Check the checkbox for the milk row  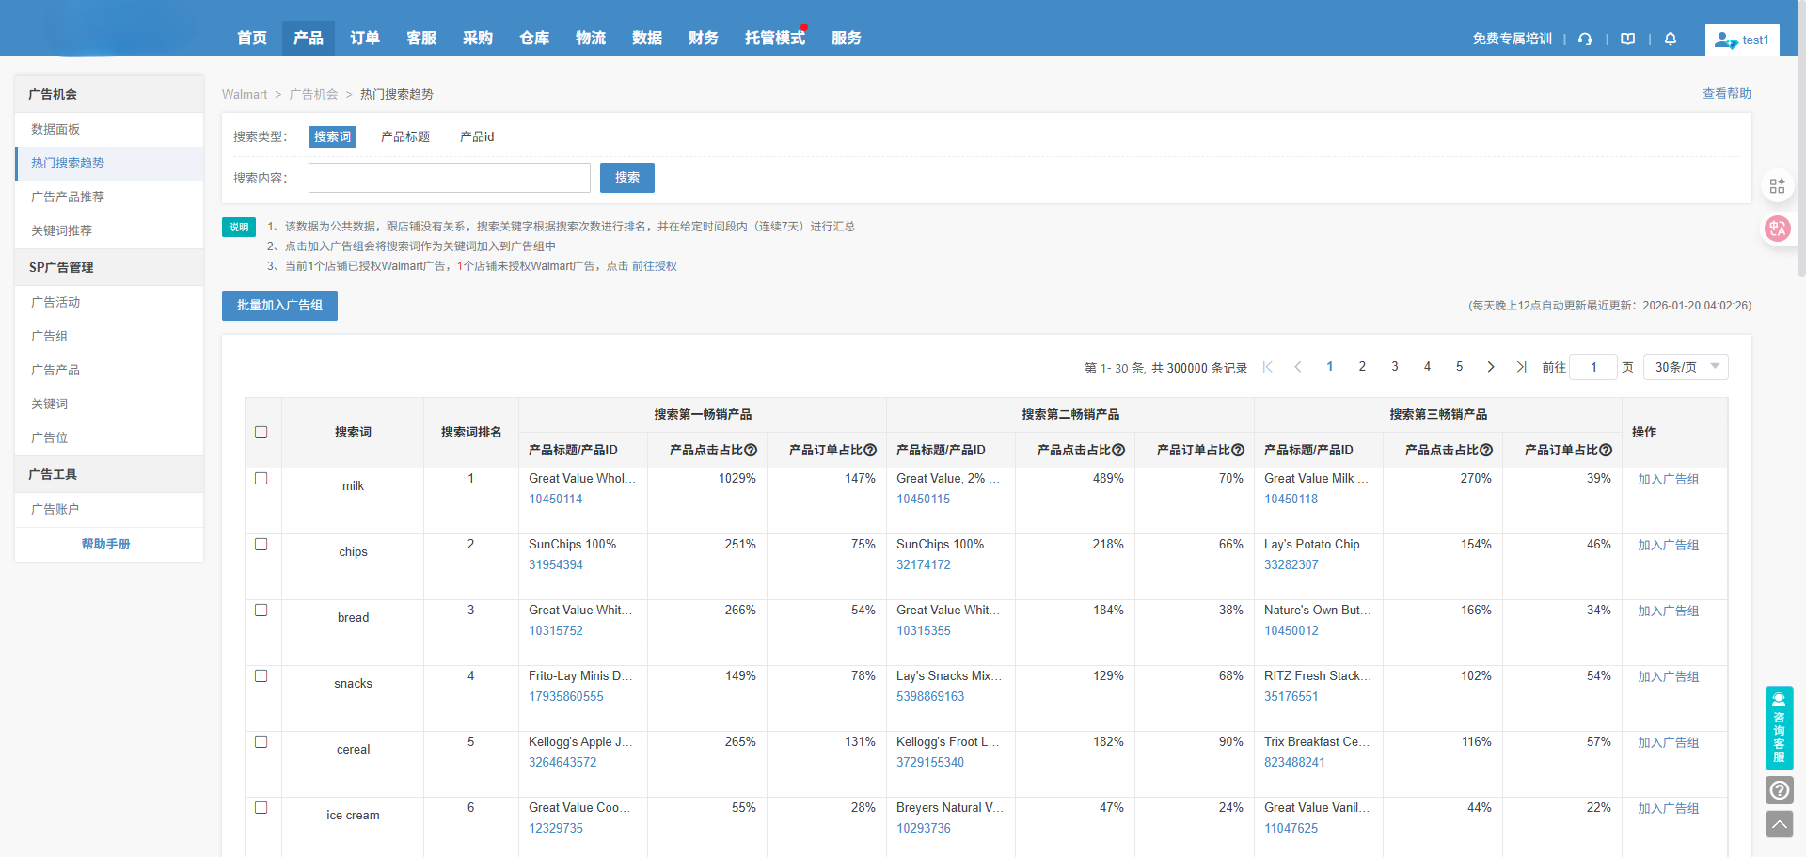coord(261,479)
